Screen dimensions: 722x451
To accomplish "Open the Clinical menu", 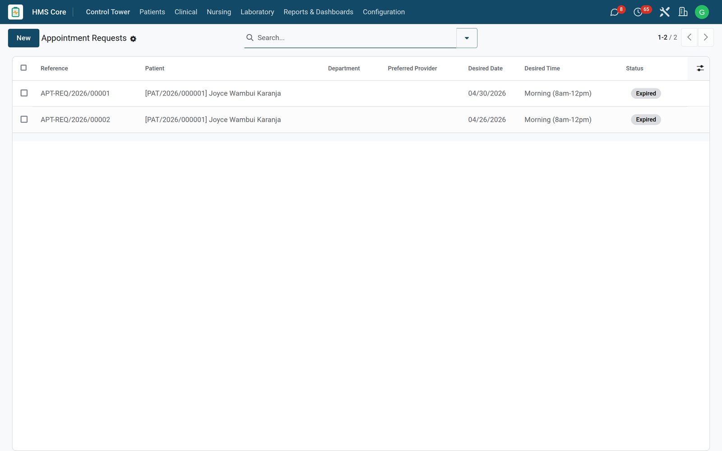I will click(186, 12).
